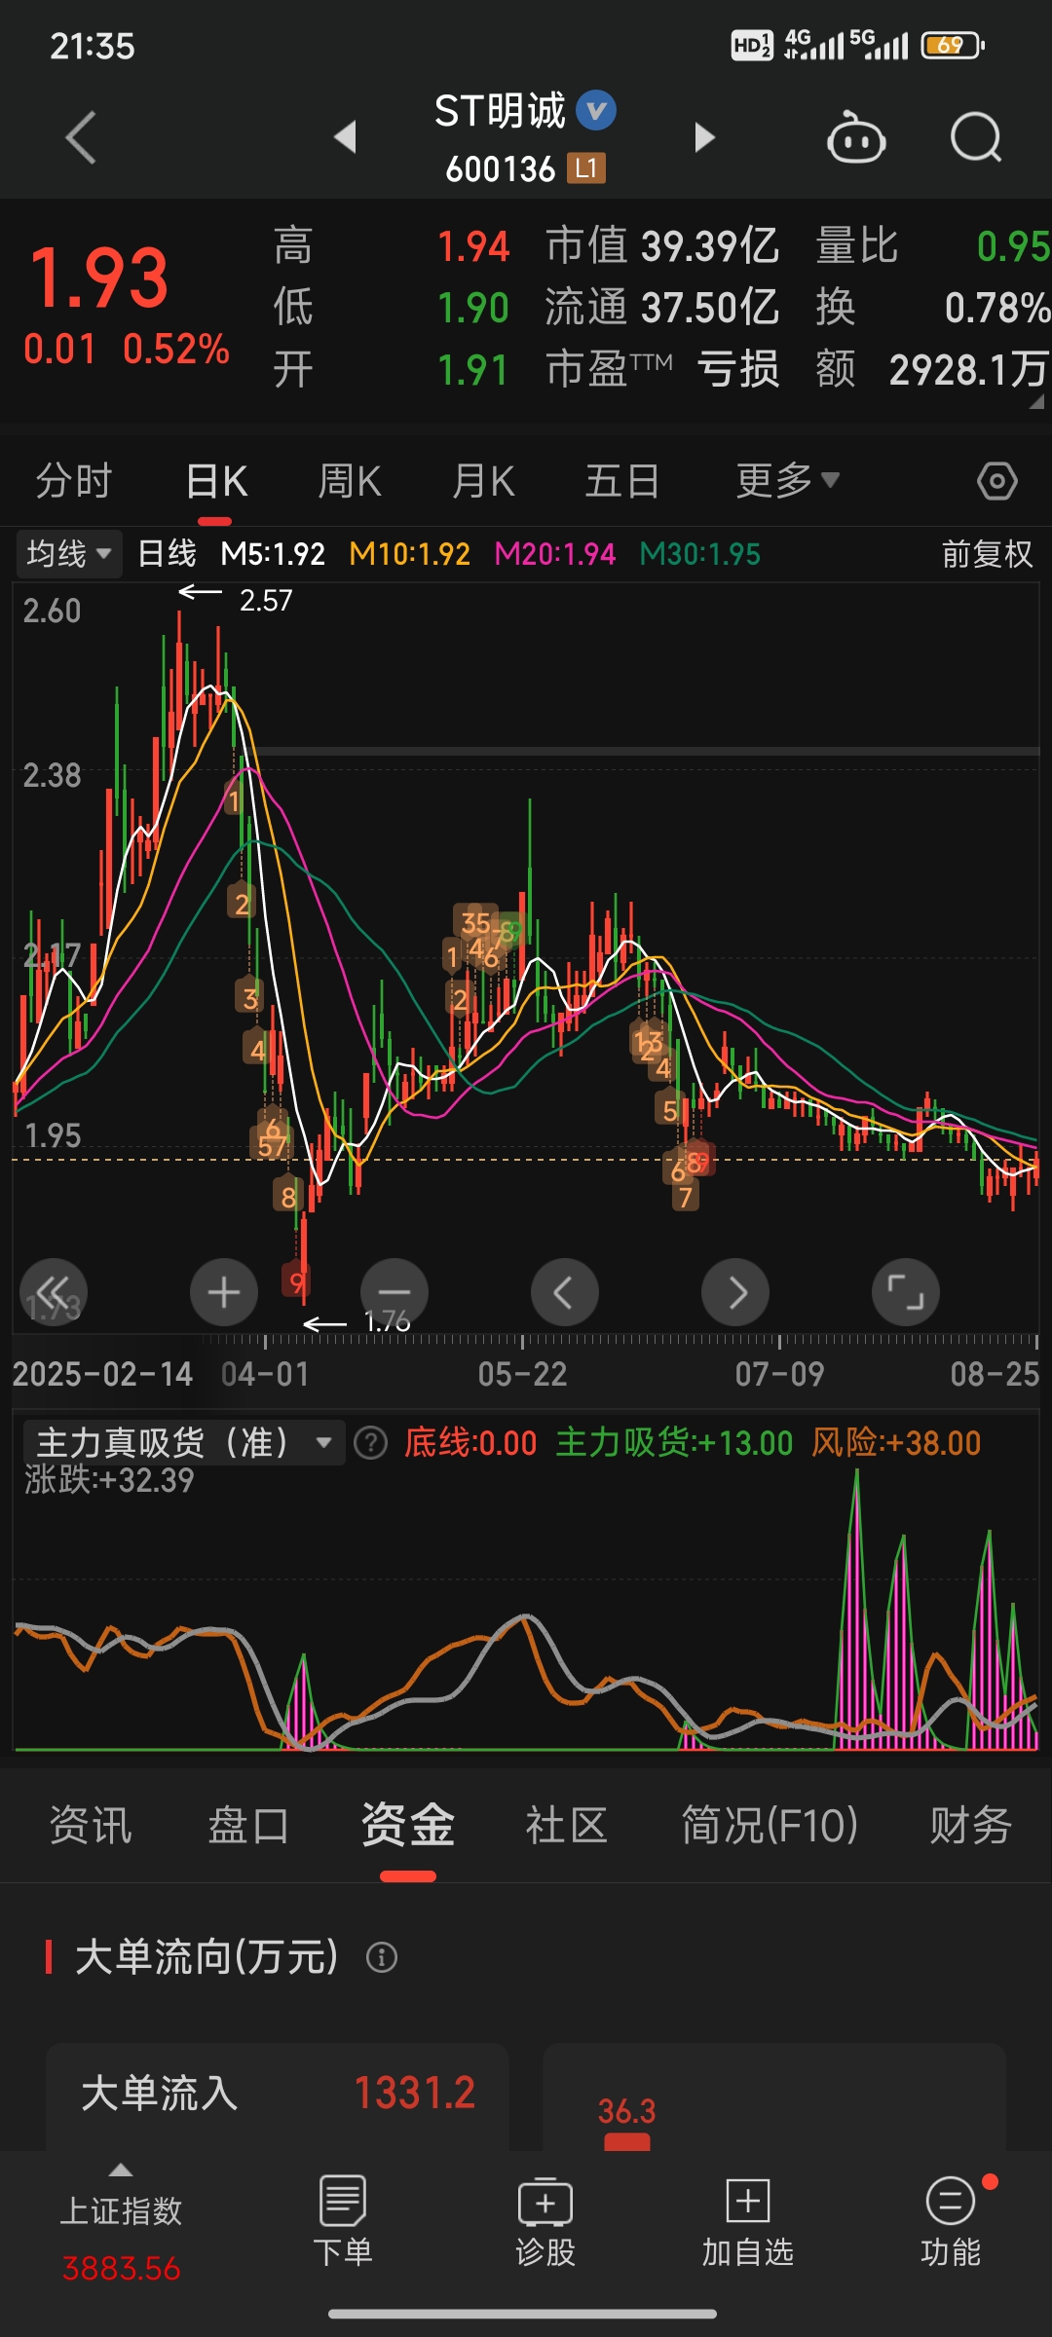Select 五日 chart tab

[x=622, y=481]
